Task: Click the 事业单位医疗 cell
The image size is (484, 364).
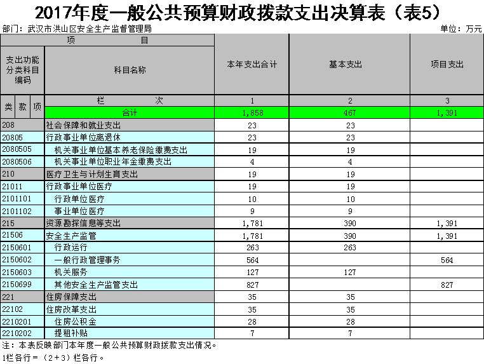Action: 129,211
